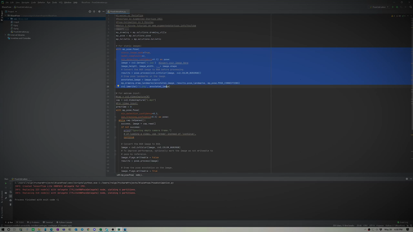Select the PoseEstimation.py editor tab
The height and width of the screenshot is (232, 413).
tap(118, 12)
